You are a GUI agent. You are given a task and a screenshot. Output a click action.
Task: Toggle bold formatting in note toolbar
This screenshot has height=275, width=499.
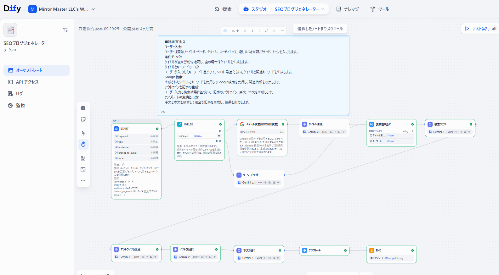point(245,31)
